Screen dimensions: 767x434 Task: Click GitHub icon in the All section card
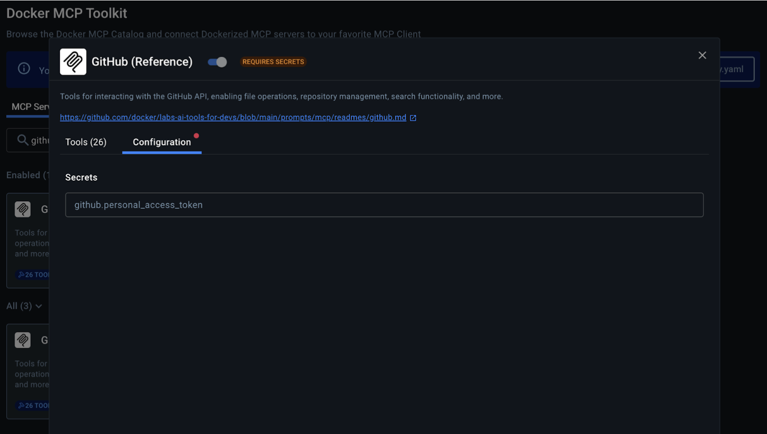pyautogui.click(x=23, y=340)
